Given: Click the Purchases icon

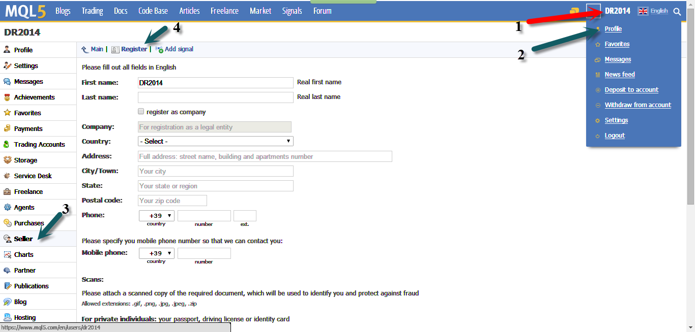Looking at the screenshot, I should click(x=7, y=223).
